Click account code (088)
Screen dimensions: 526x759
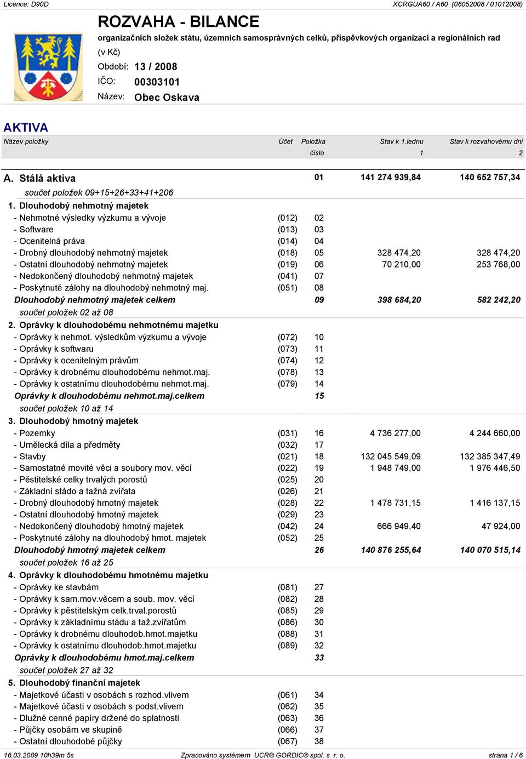pyautogui.click(x=288, y=635)
